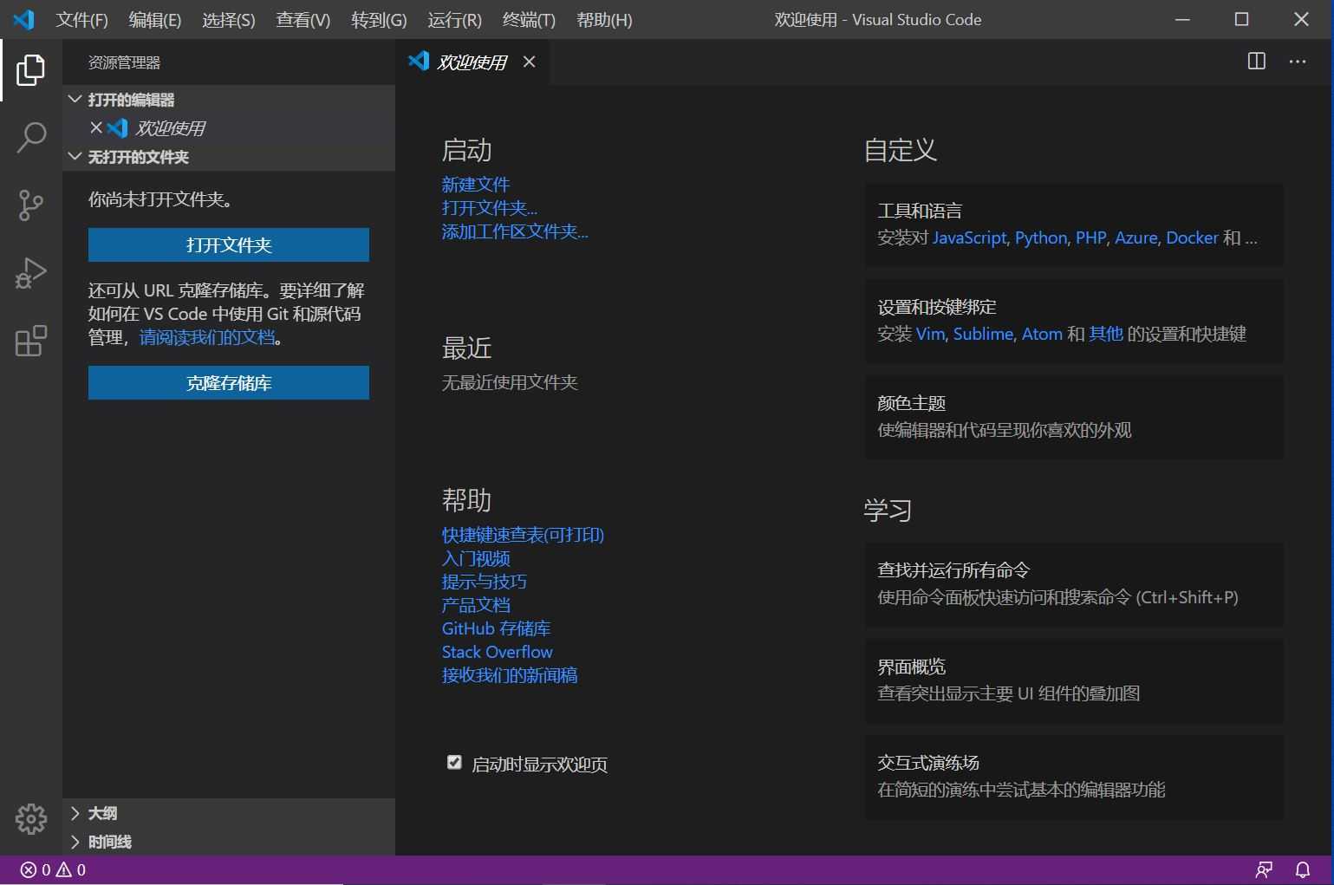Open the Search view in activity bar
The image size is (1334, 885).
point(31,138)
